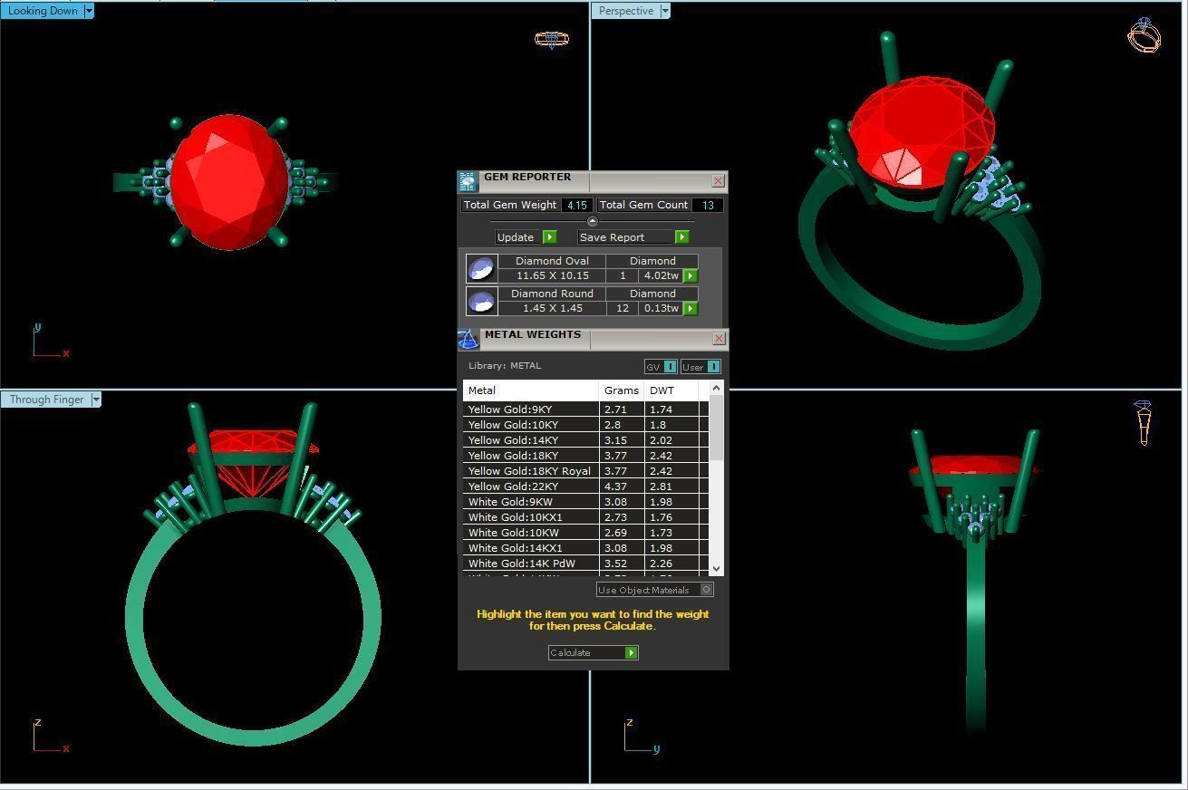Click the Calculate button
This screenshot has width=1188, height=790.
593,652
